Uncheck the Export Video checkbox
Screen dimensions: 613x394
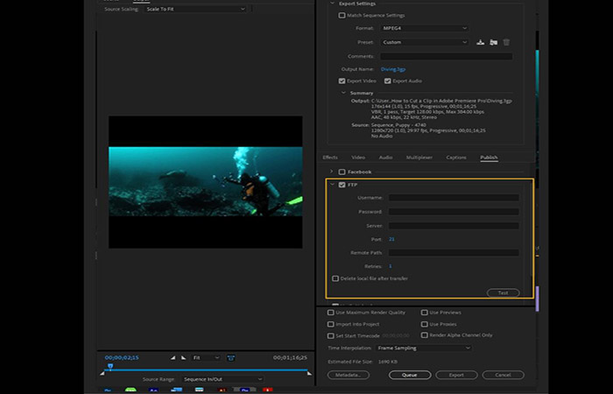coord(342,81)
